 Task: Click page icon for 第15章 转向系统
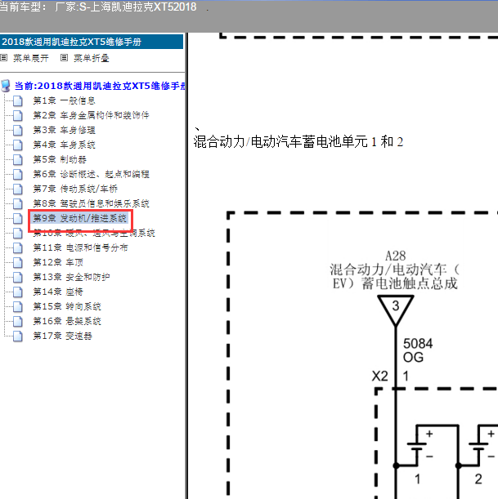pyautogui.click(x=18, y=306)
